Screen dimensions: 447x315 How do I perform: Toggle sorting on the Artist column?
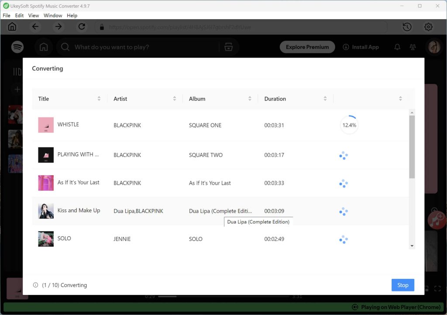click(175, 99)
